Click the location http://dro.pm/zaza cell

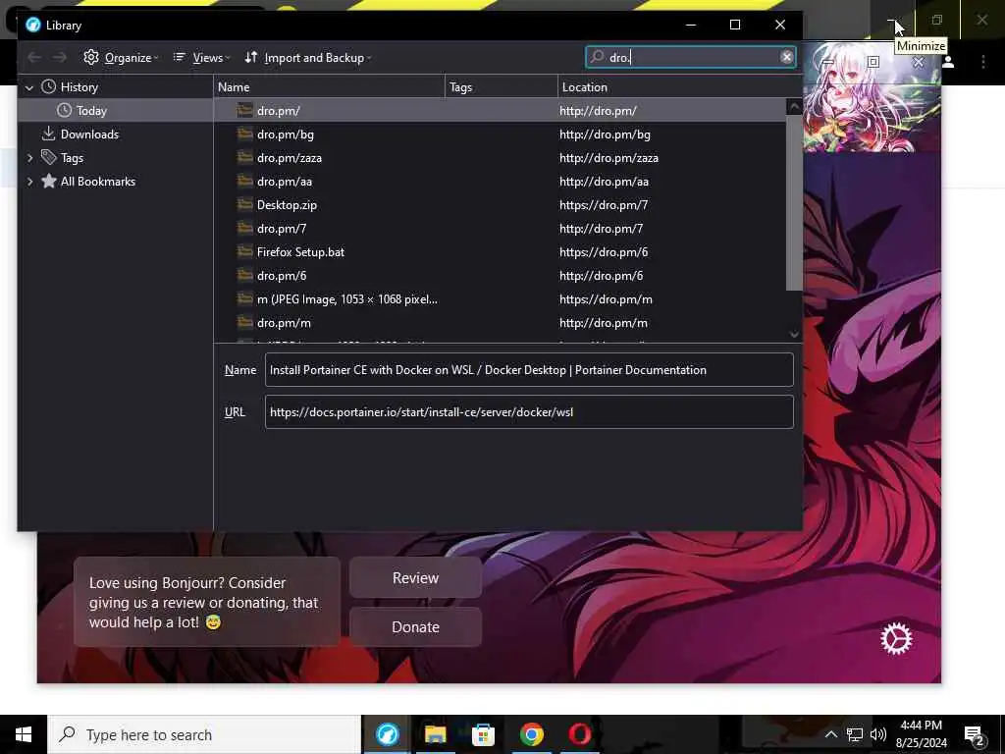coord(608,158)
